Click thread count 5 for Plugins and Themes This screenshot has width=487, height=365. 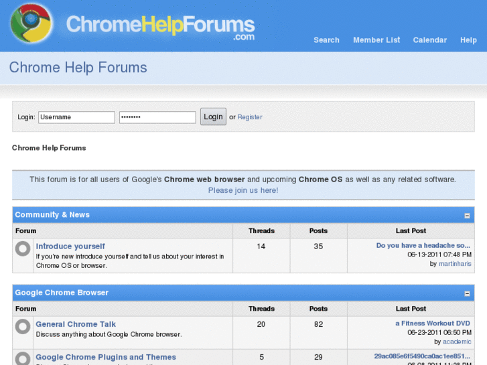click(261, 357)
